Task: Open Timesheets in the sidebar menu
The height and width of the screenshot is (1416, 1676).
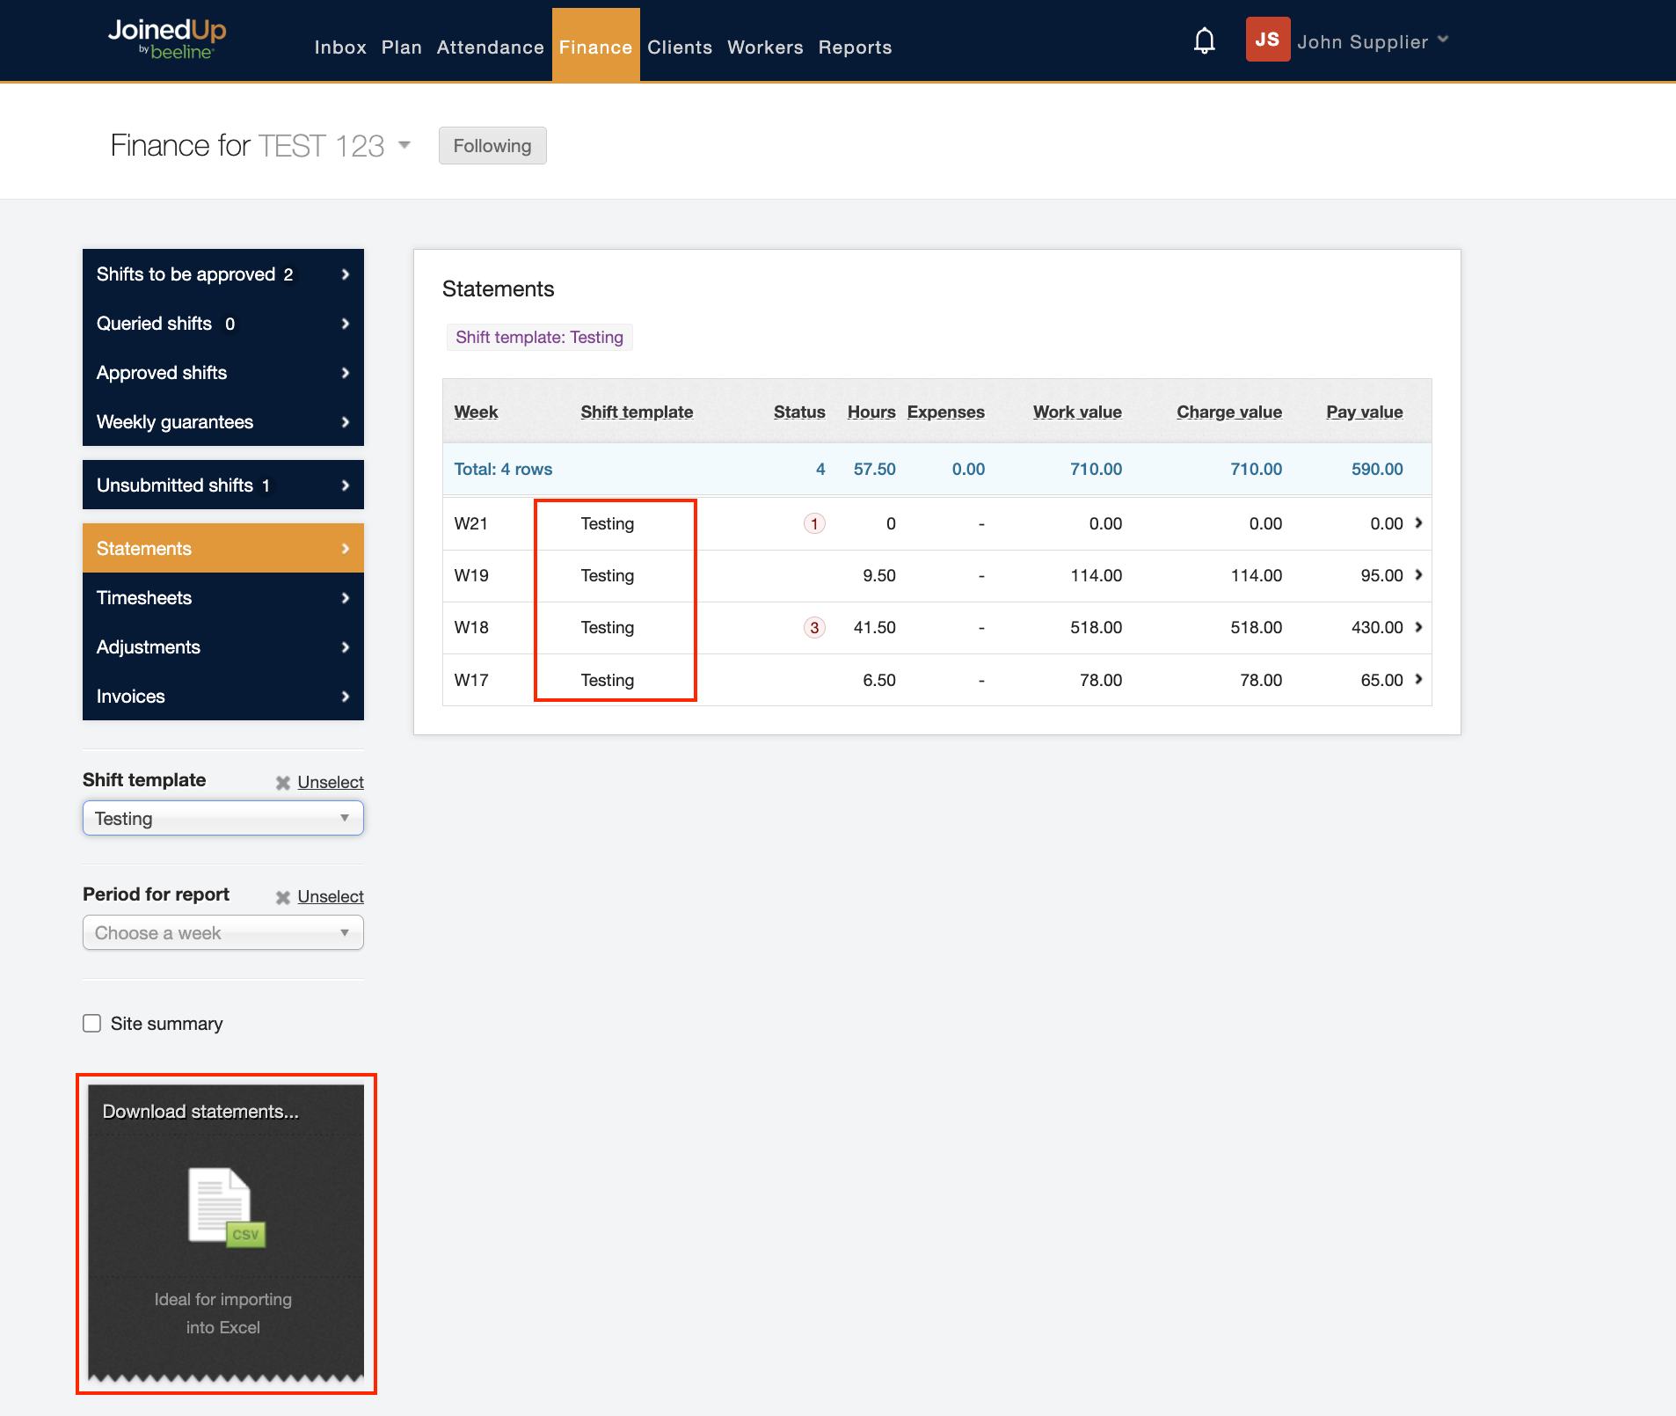Action: coord(222,598)
